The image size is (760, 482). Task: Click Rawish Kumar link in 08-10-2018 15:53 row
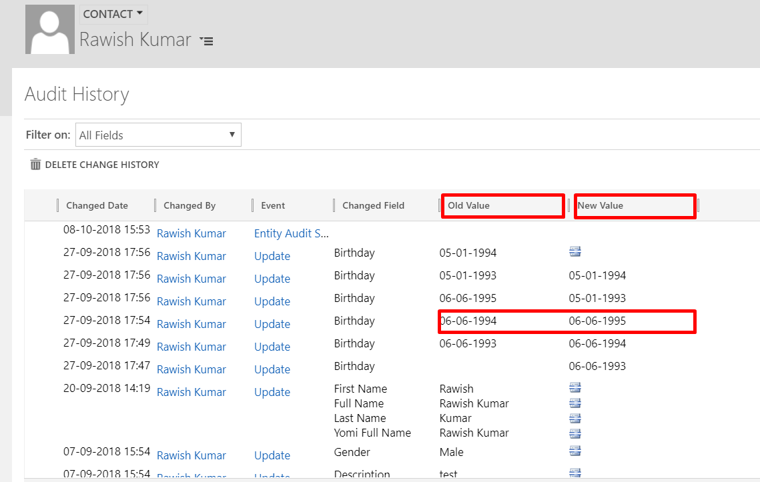tap(191, 233)
